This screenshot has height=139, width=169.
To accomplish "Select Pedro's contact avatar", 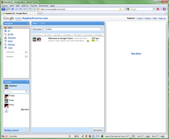I will tap(6, 106).
